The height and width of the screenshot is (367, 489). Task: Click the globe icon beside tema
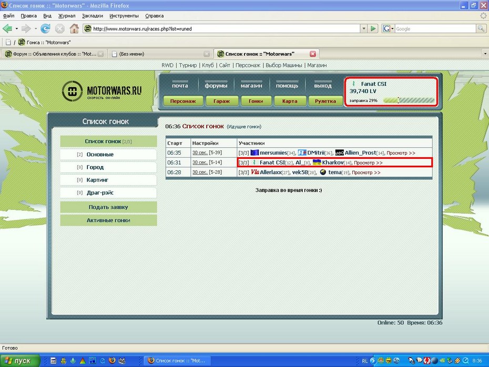click(x=323, y=172)
